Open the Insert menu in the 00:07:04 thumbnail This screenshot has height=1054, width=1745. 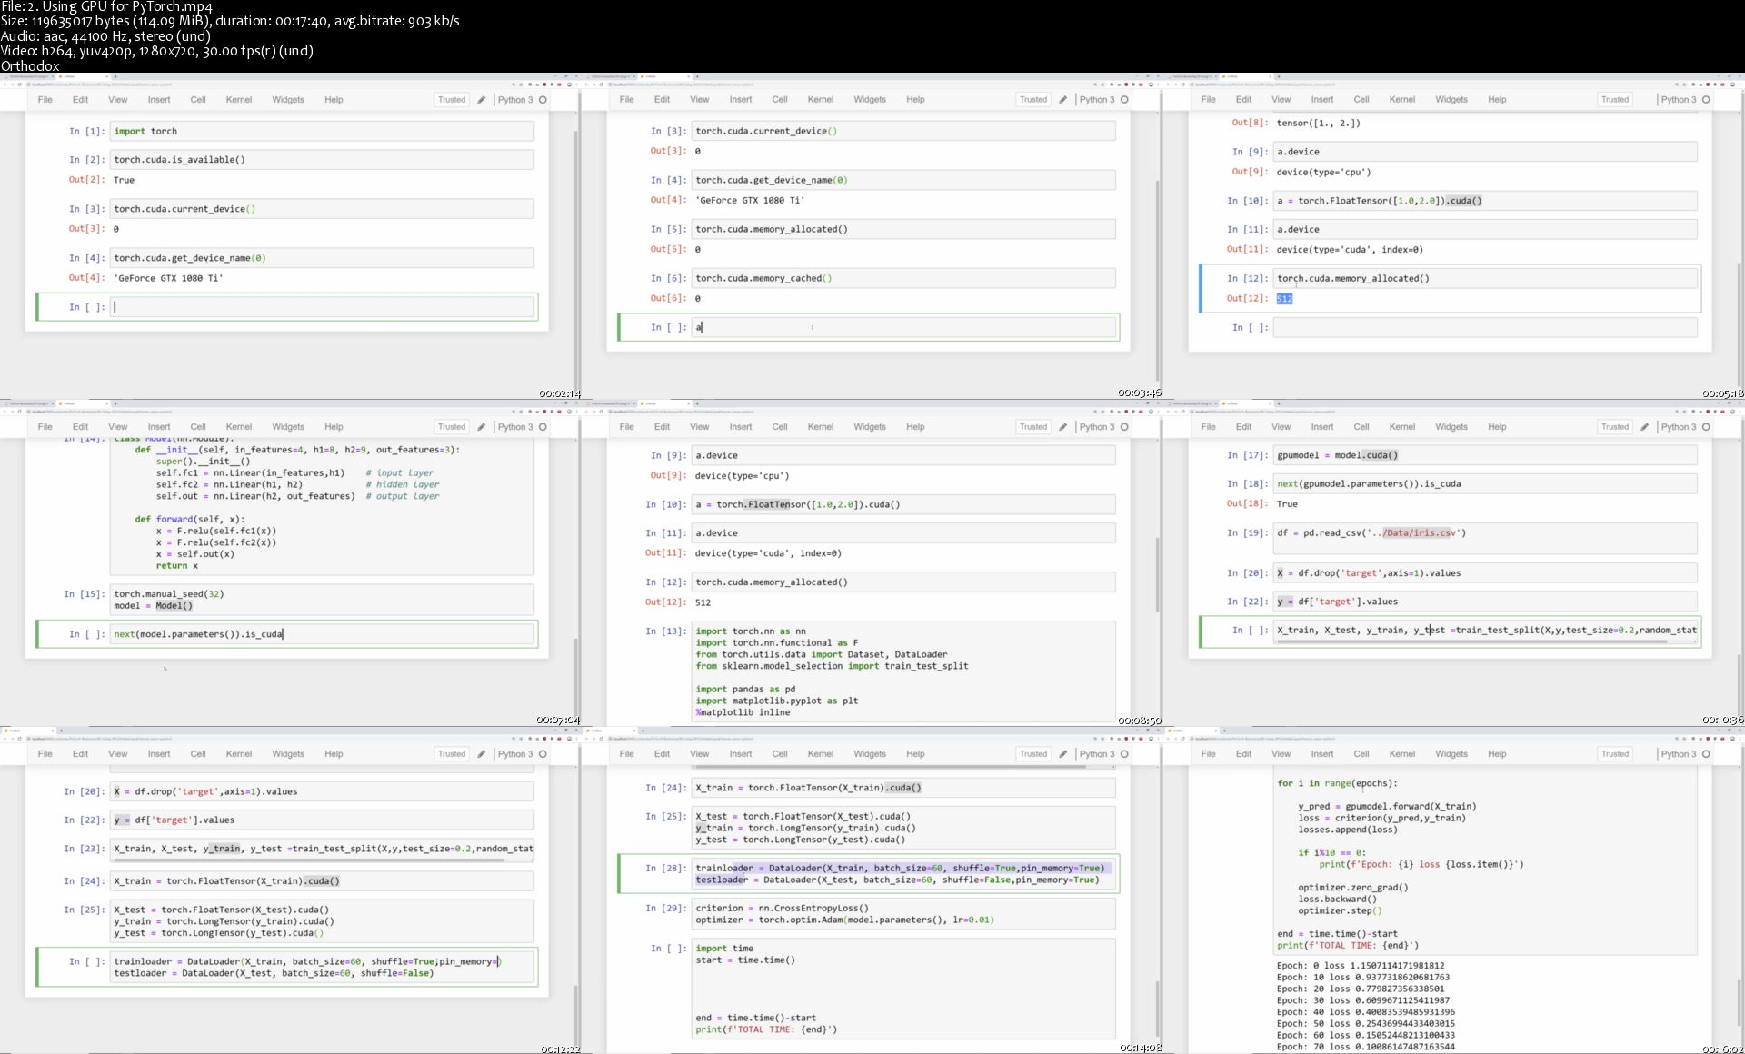click(159, 427)
